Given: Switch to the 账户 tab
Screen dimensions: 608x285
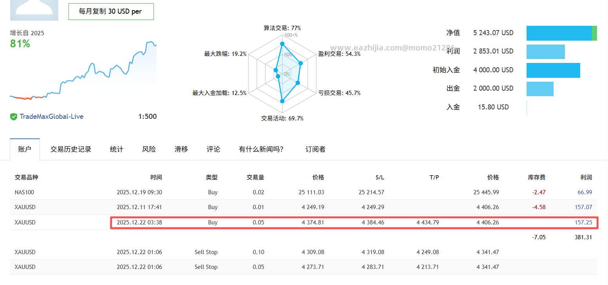Looking at the screenshot, I should pos(25,149).
